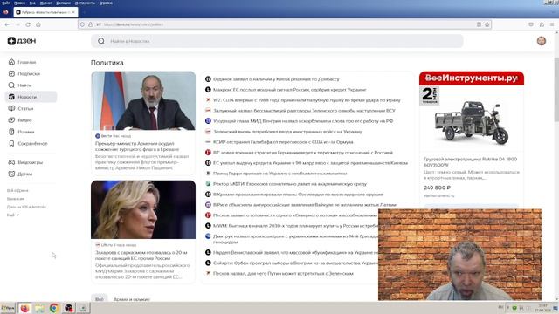The height and width of the screenshot is (314, 559).
Task: Open the electric tricycle product image
Action: (x=472, y=123)
